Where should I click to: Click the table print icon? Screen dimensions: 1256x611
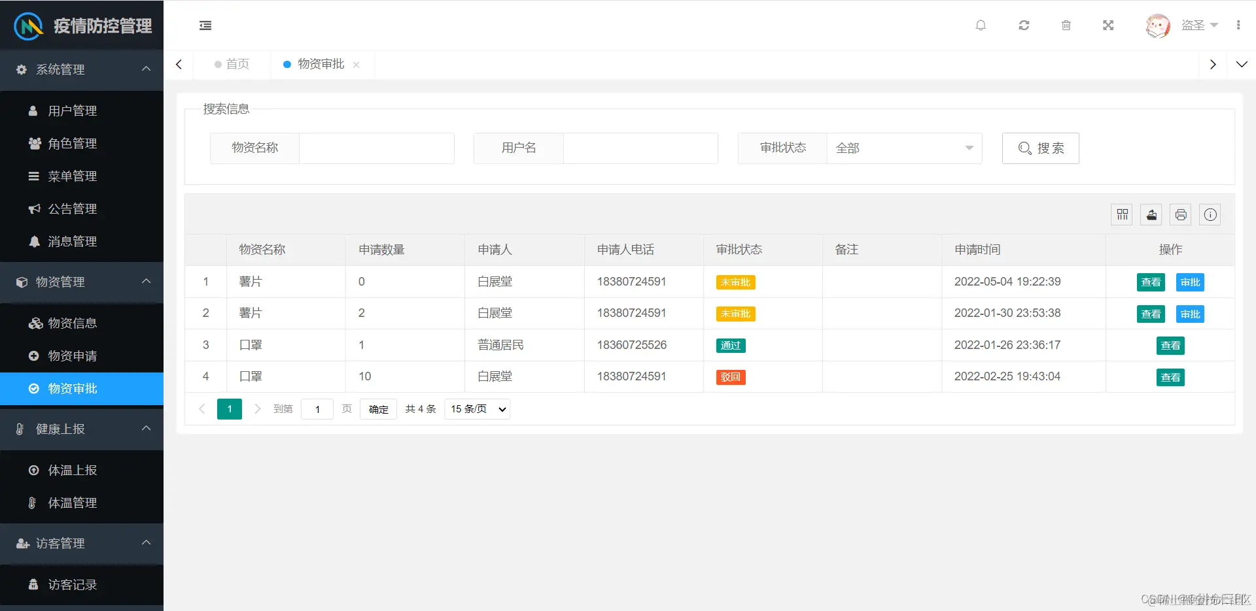click(1181, 214)
